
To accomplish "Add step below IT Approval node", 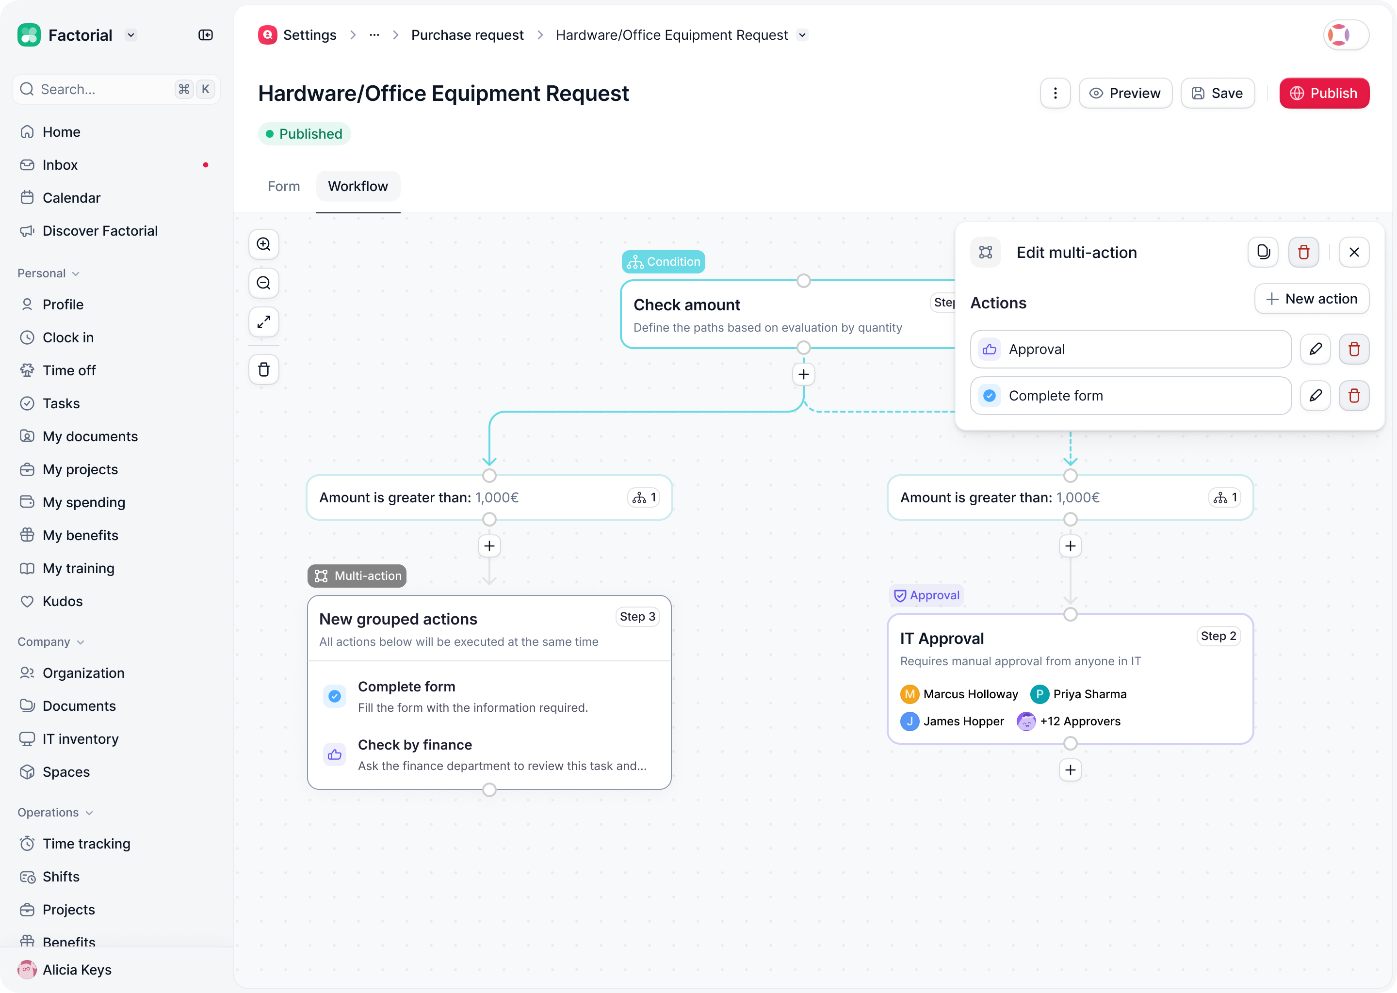I will click(x=1070, y=770).
